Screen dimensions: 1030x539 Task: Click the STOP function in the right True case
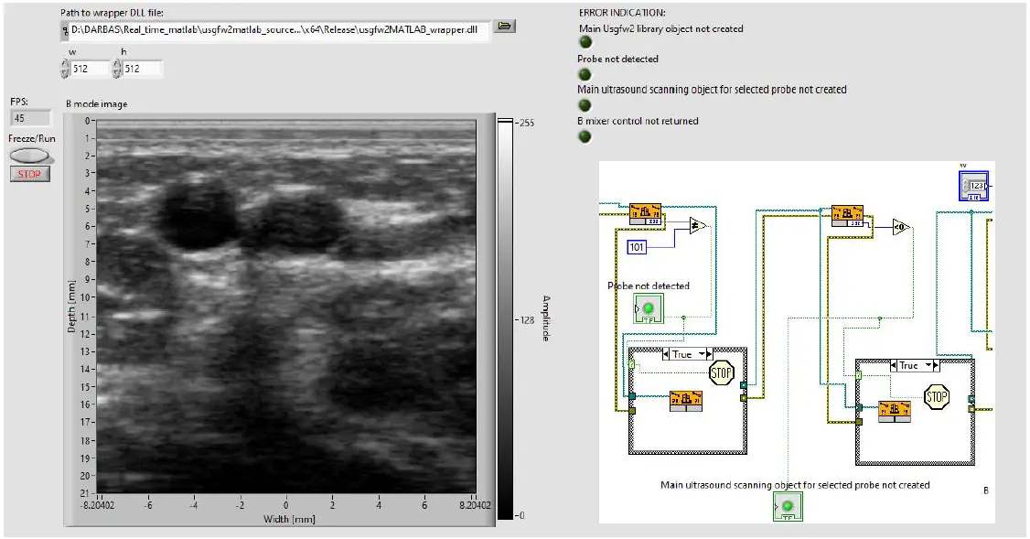pyautogui.click(x=937, y=395)
